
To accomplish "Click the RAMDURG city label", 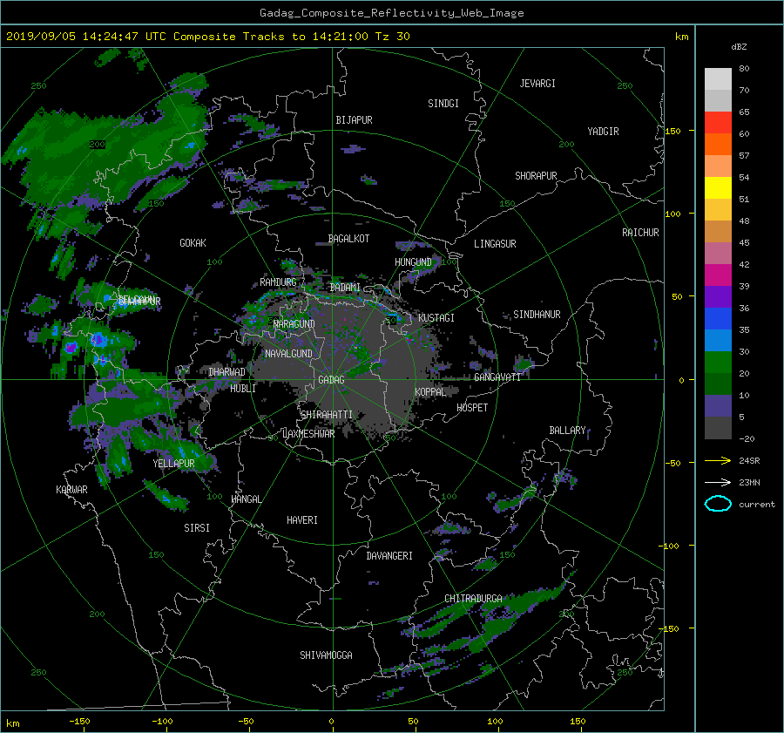I will (x=278, y=282).
